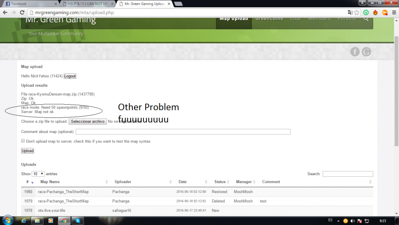
Task: Sort uploads by Map Name column
Action: coord(50,182)
